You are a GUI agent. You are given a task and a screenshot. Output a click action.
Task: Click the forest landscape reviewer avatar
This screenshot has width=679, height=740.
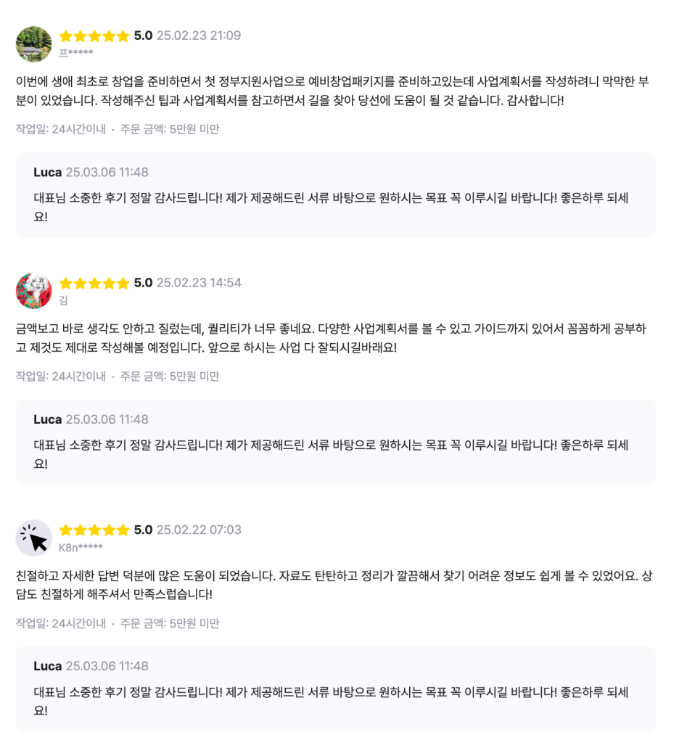point(33,44)
